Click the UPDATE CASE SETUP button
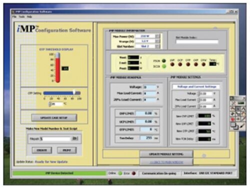This screenshot has width=250, height=188. [x=54, y=118]
